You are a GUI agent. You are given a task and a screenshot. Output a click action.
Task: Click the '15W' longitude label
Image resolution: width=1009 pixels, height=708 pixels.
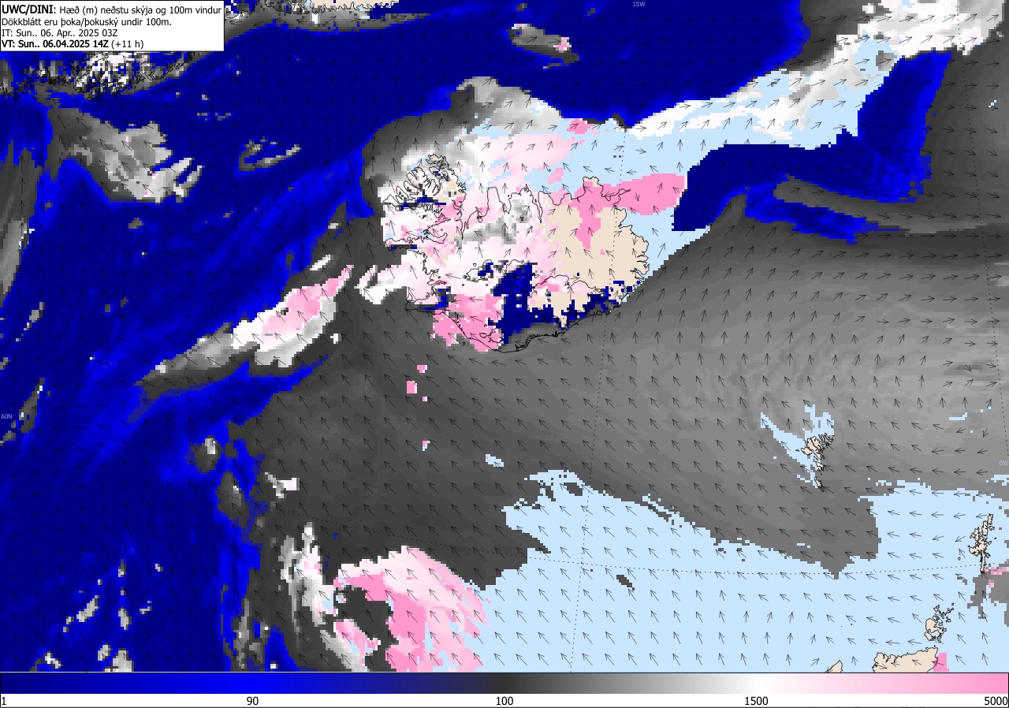[x=639, y=4]
